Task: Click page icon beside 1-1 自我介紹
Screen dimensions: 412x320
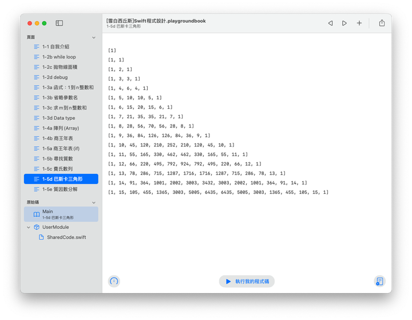Action: coord(37,47)
